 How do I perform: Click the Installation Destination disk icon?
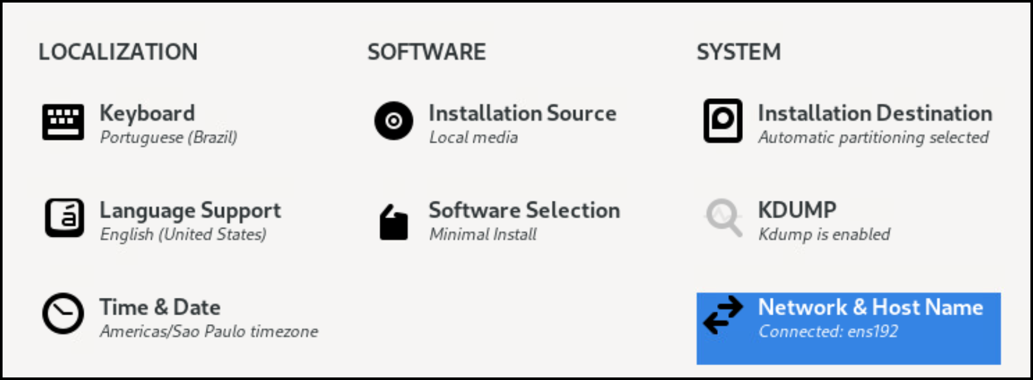(x=723, y=121)
